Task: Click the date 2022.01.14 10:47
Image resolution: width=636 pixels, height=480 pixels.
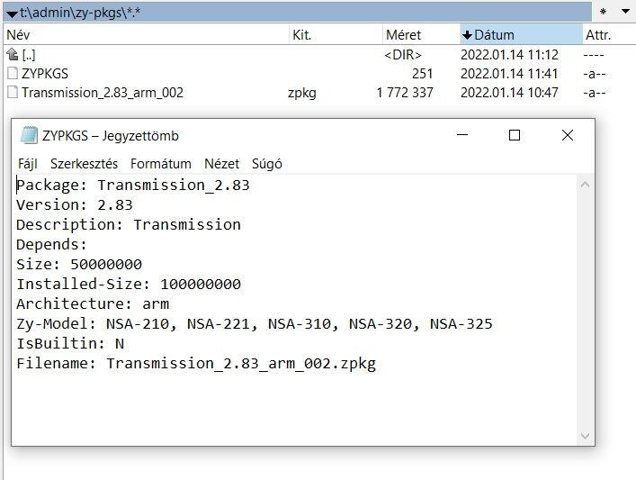Action: coord(509,93)
